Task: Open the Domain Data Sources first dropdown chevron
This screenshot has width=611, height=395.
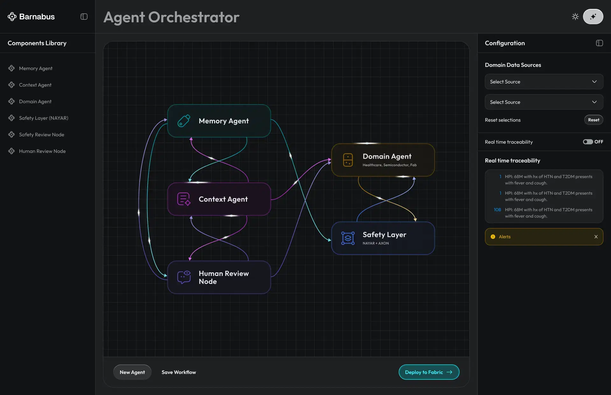Action: pos(594,82)
